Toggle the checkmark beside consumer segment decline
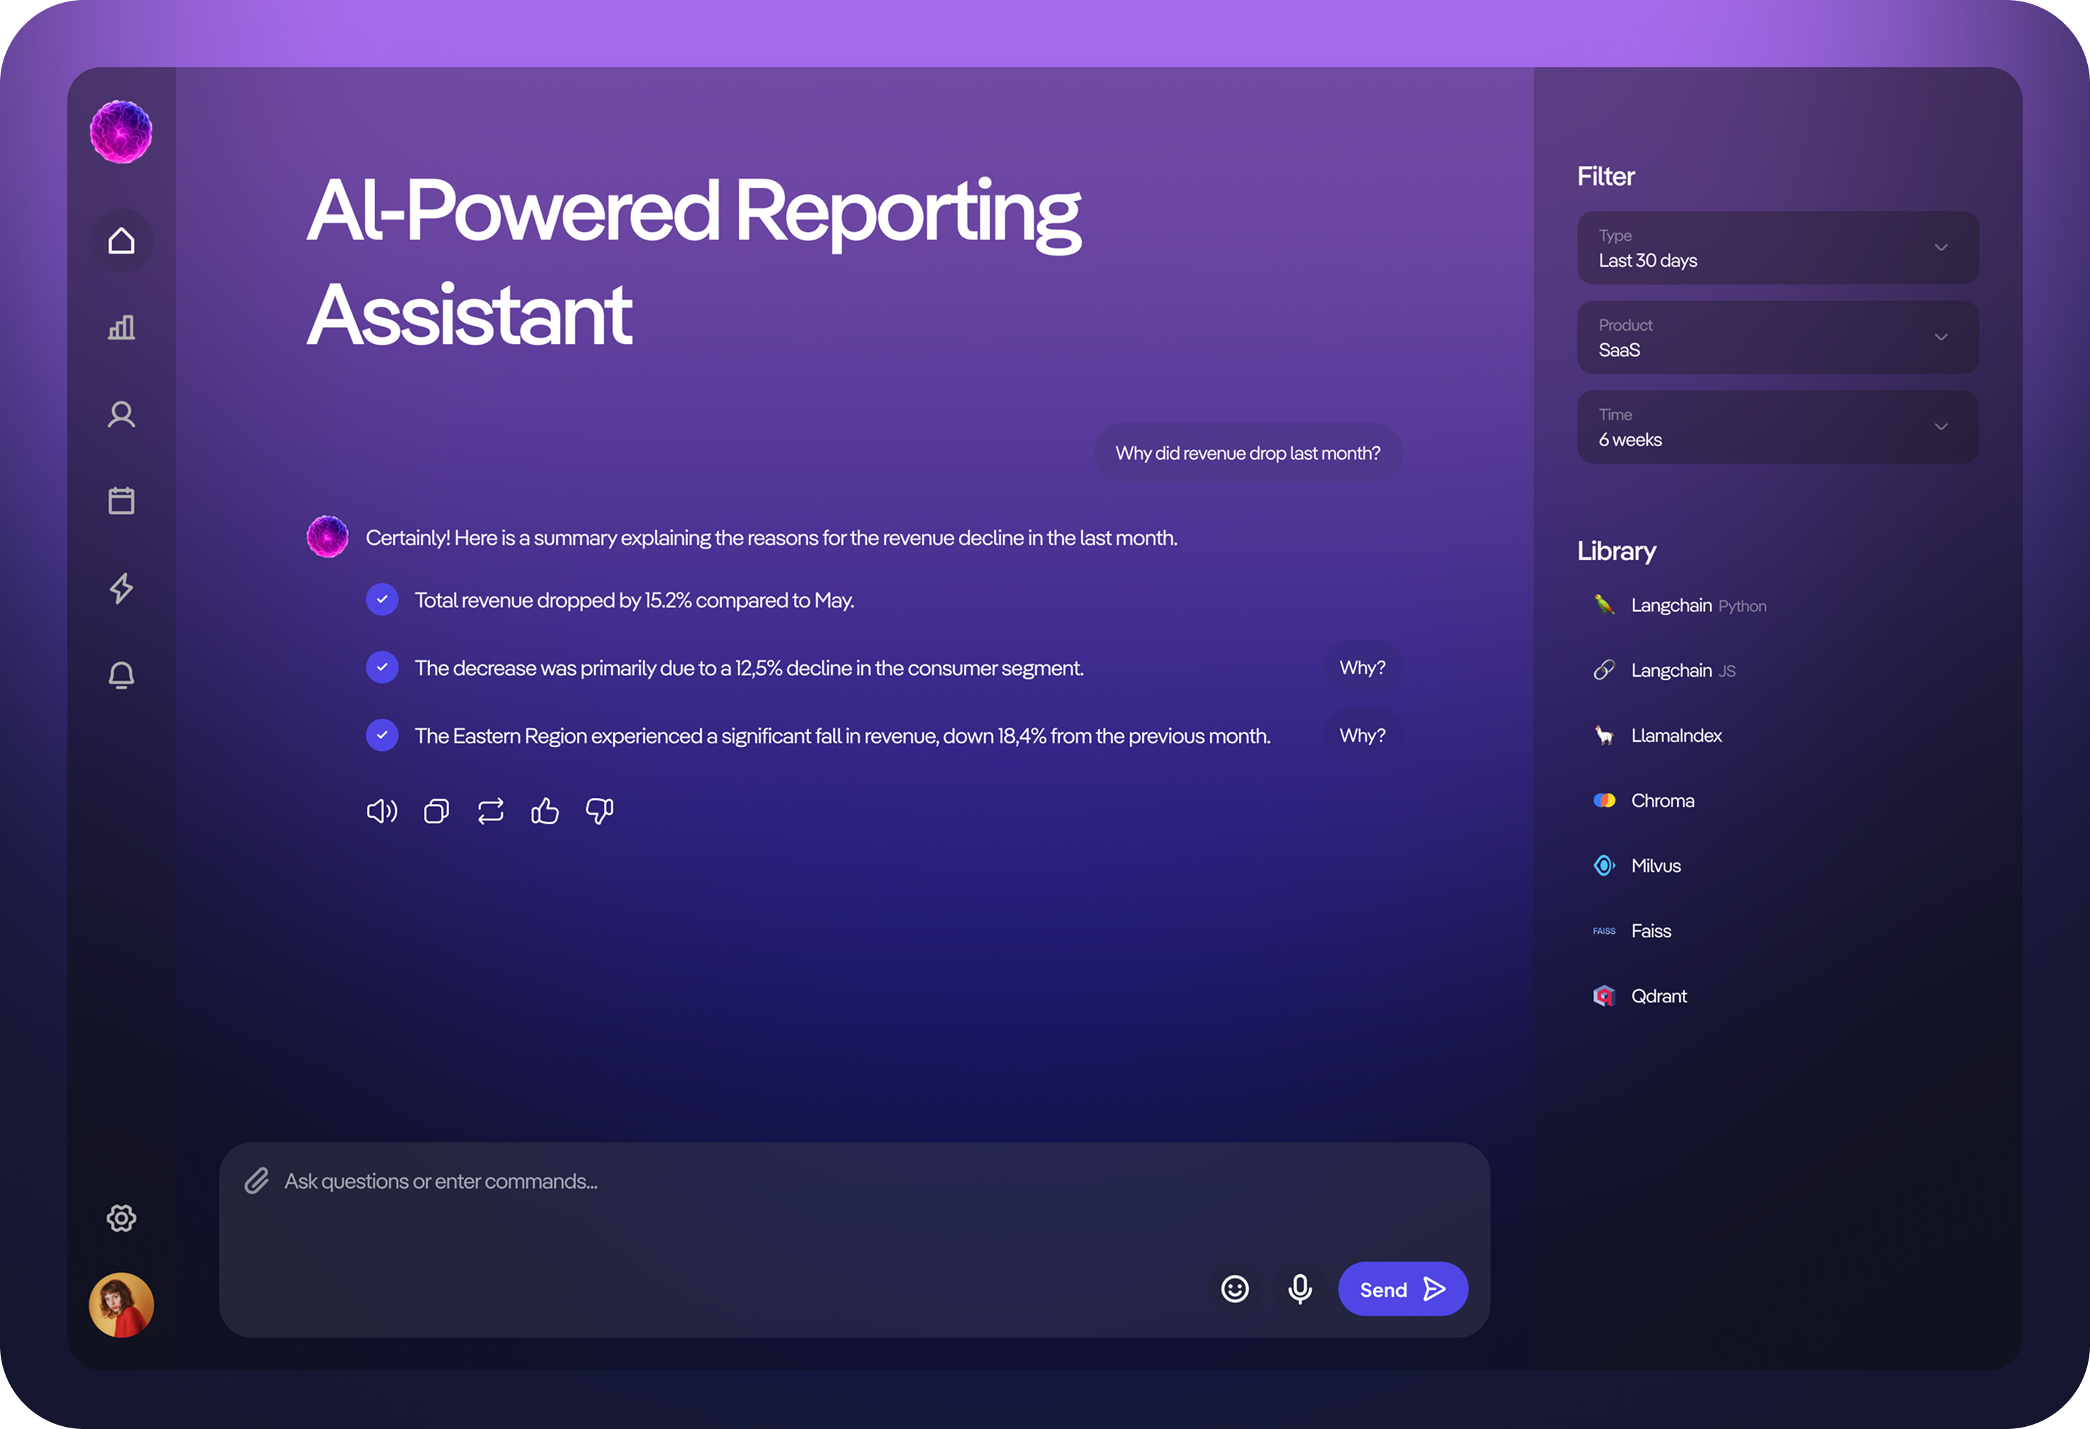 (382, 668)
